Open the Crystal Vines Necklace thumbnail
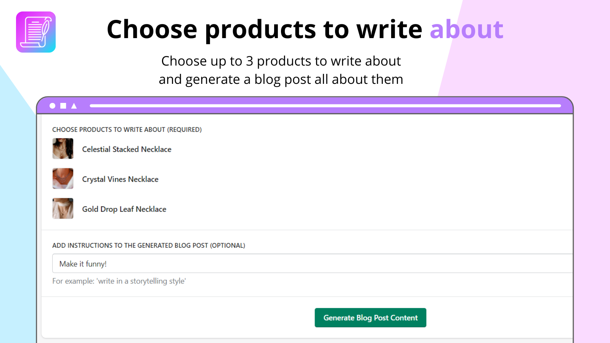 point(63,178)
